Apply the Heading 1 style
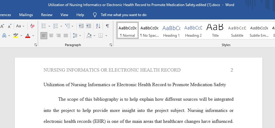 click(171, 30)
